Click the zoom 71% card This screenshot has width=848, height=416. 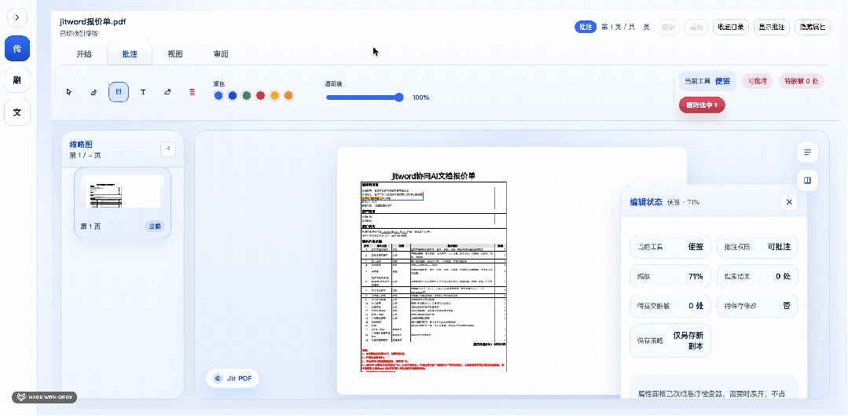point(670,276)
